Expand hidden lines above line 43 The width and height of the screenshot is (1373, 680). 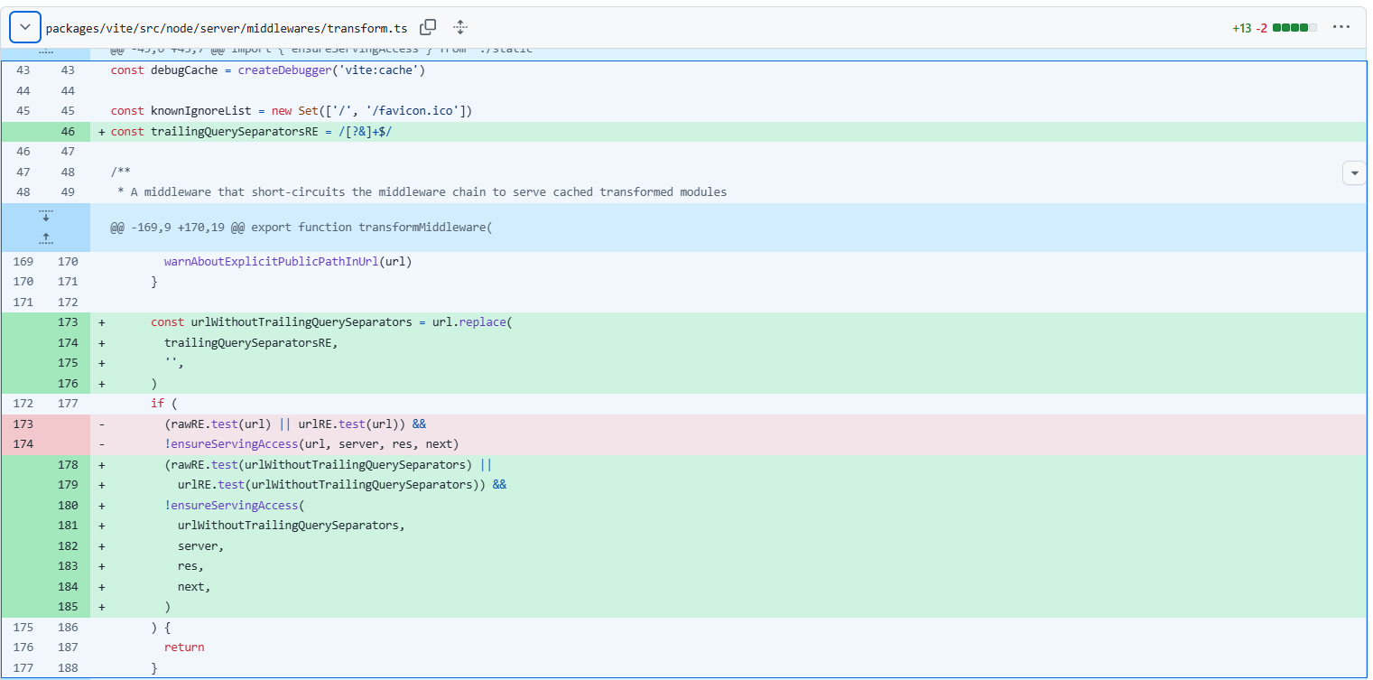[46, 52]
